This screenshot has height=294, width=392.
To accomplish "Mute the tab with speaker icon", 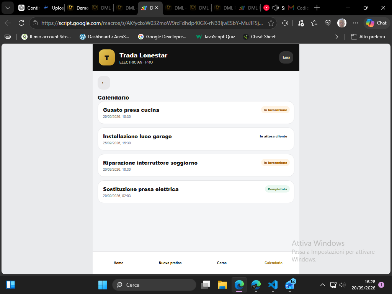I will [x=275, y=8].
